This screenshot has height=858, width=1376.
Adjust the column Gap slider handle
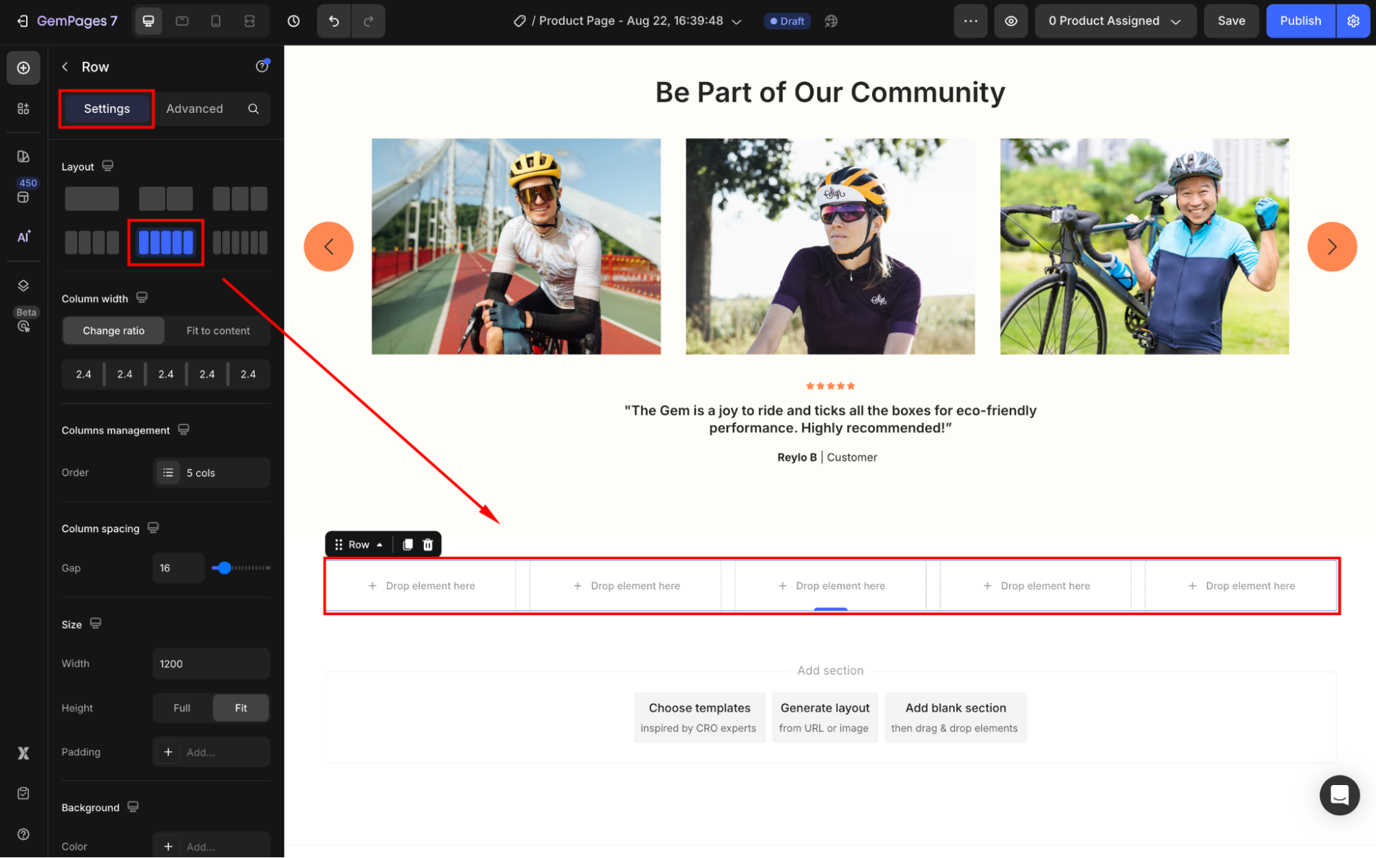(224, 568)
